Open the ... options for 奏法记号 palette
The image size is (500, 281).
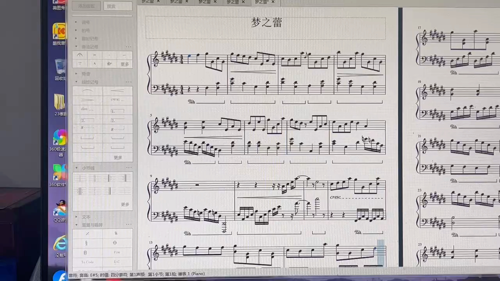[x=128, y=47]
